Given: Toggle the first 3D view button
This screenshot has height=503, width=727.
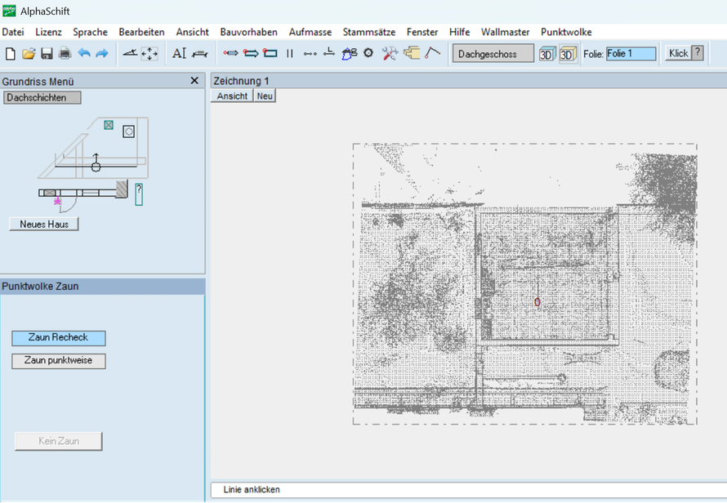Looking at the screenshot, I should (x=547, y=54).
